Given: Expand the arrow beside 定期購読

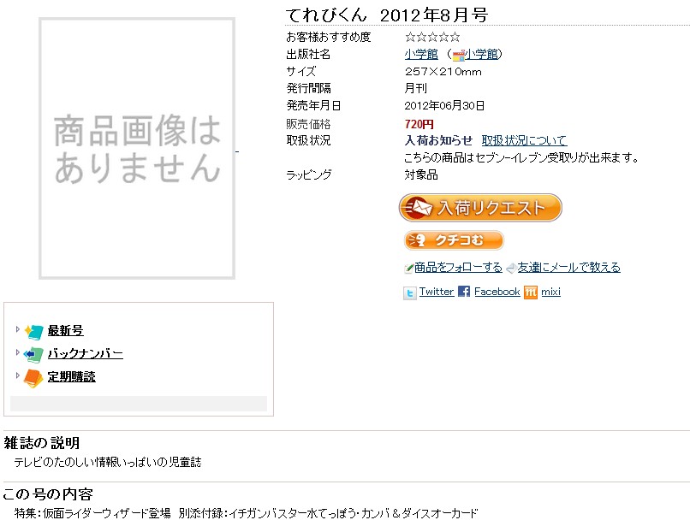Looking at the screenshot, I should pos(17,375).
